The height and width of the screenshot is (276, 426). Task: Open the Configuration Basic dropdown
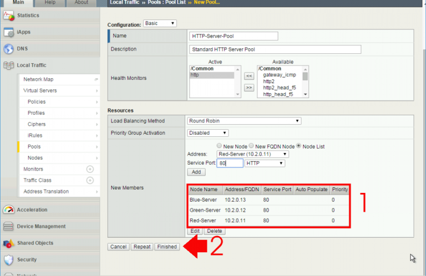click(160, 23)
